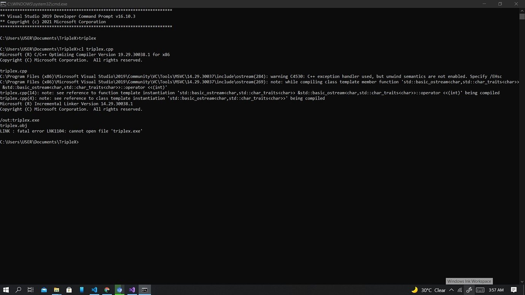This screenshot has height=295, width=525.
Task: Click the 'fatal error LNK1104' line
Action: [x=71, y=131]
